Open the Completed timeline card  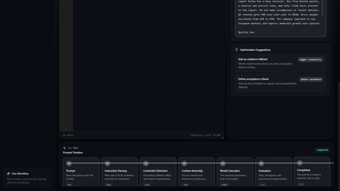[x=312, y=172]
